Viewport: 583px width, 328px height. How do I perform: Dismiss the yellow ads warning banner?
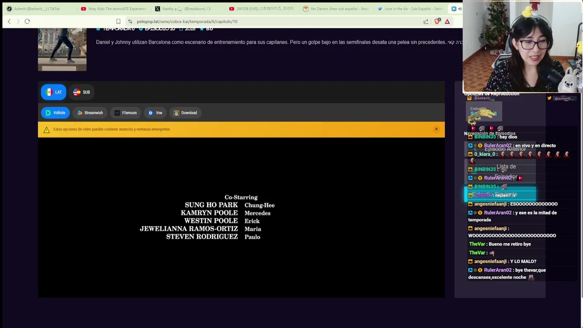[436, 129]
